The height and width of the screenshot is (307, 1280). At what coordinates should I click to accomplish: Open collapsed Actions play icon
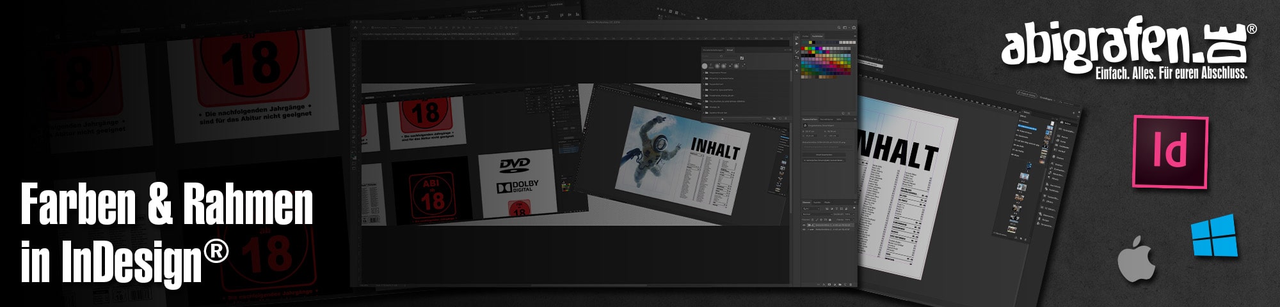point(797,43)
